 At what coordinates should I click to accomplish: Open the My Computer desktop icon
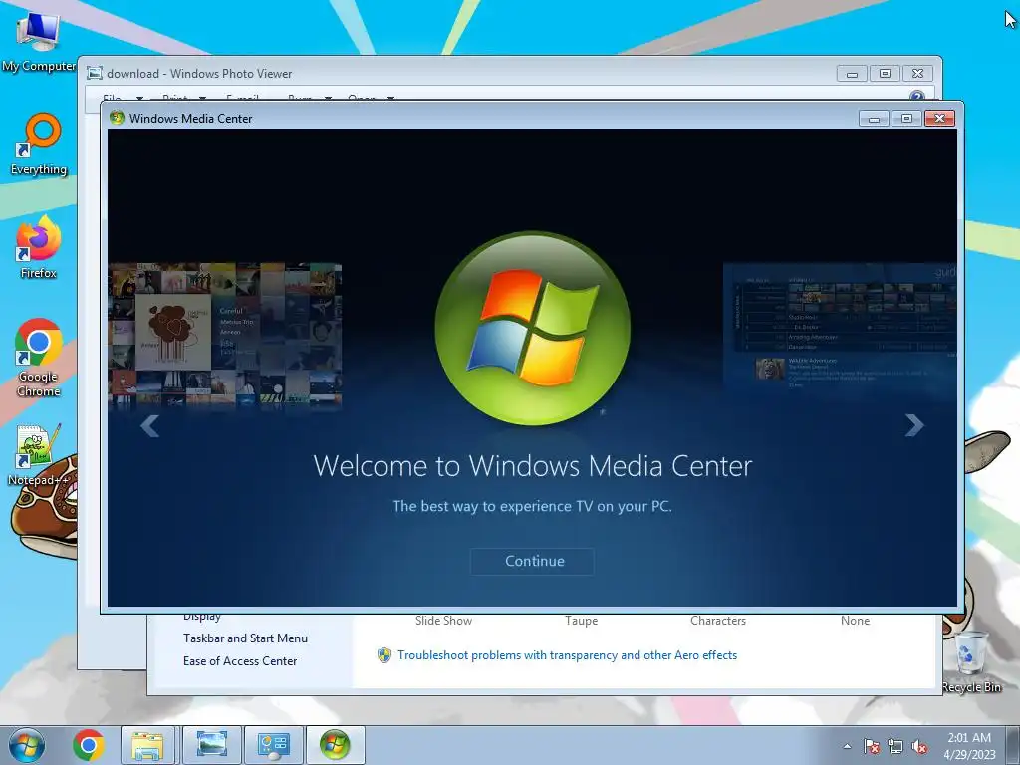coord(39,41)
